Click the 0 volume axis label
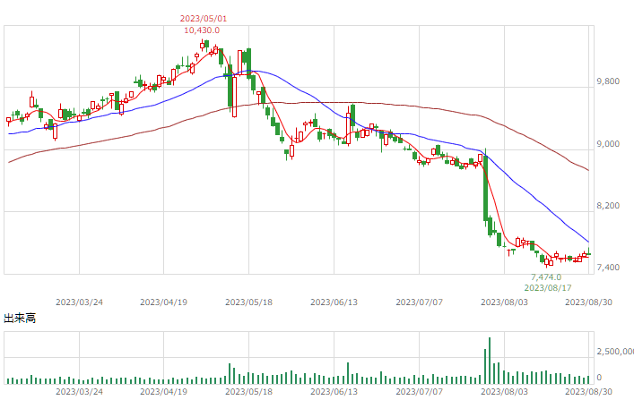Viewport: 634px width, 400px height. 599,378
